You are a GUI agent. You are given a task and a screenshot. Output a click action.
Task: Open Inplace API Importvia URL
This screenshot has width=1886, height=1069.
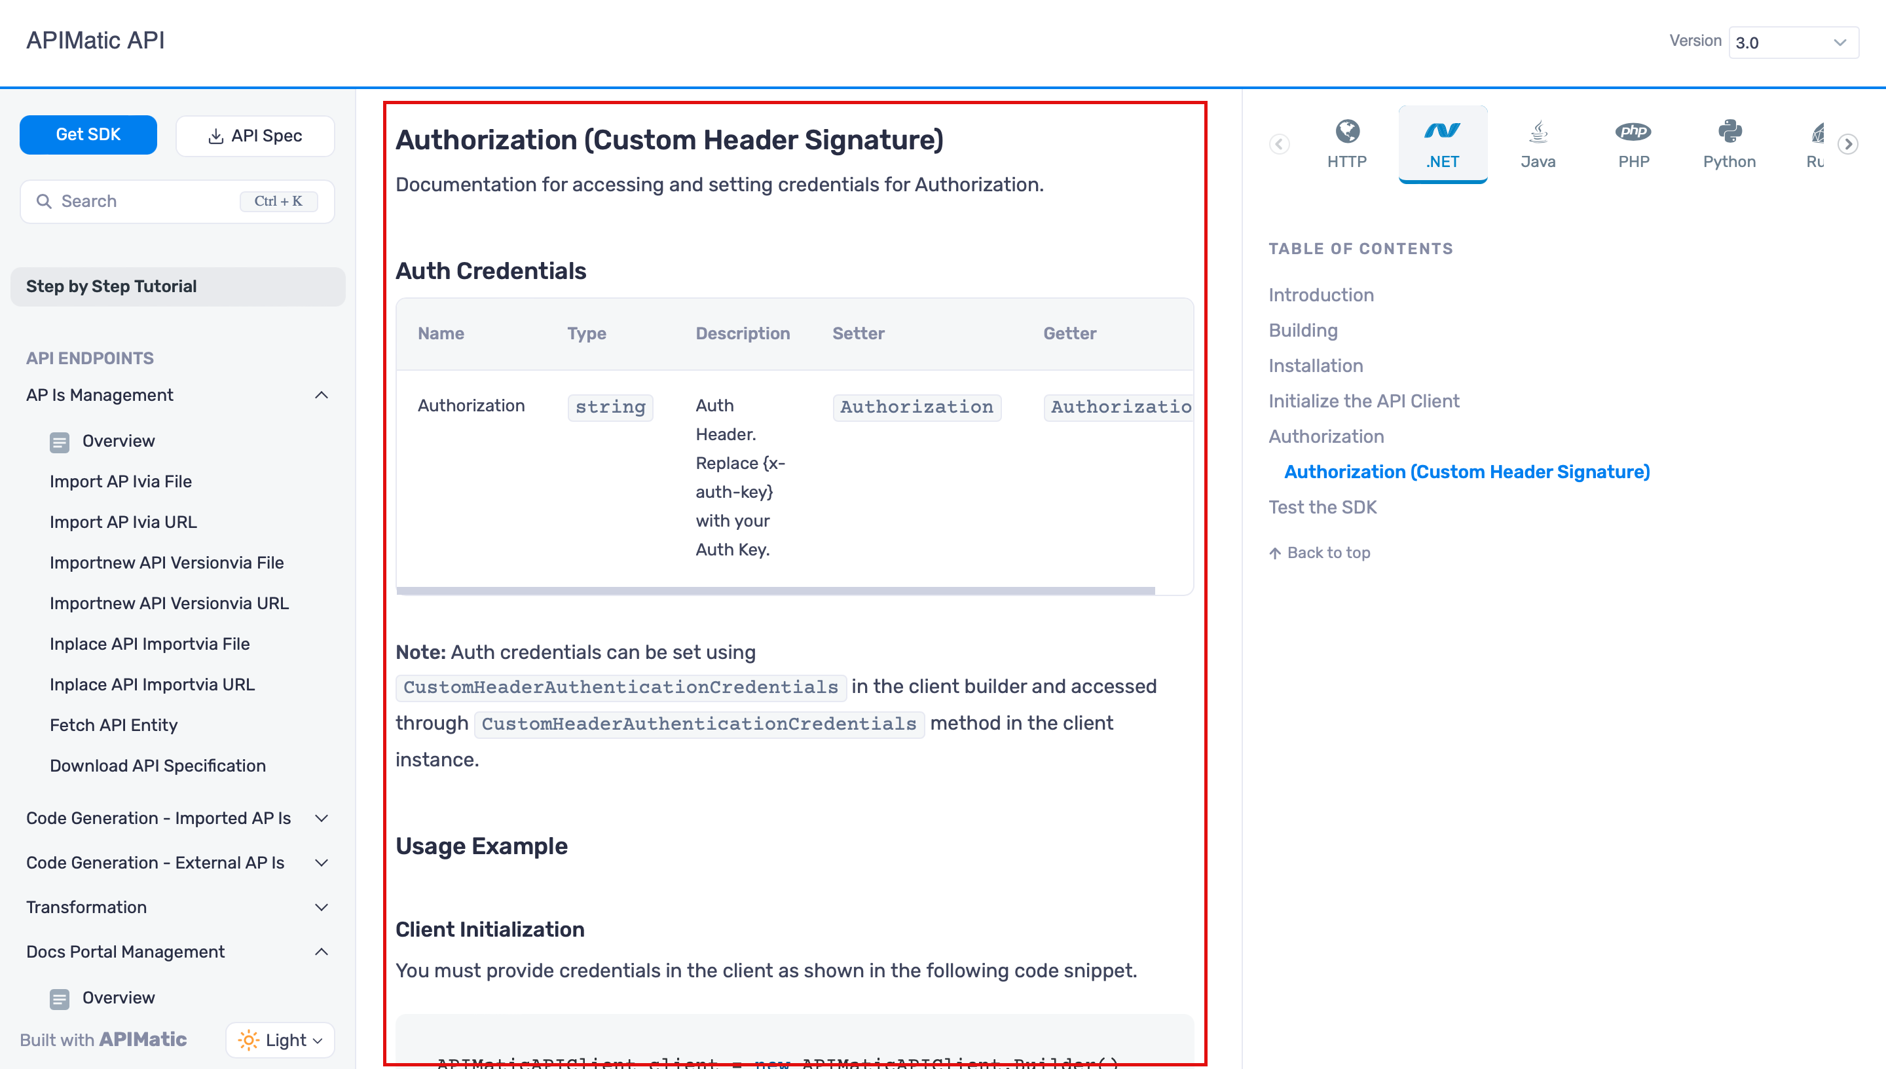[x=153, y=685]
